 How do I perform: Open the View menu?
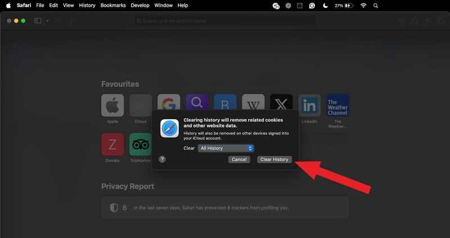(68, 6)
